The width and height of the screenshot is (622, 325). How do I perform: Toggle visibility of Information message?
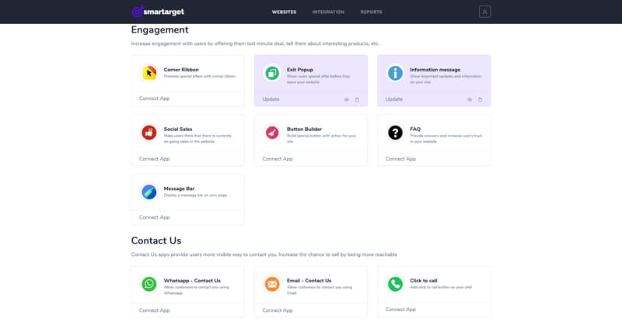[x=470, y=100]
